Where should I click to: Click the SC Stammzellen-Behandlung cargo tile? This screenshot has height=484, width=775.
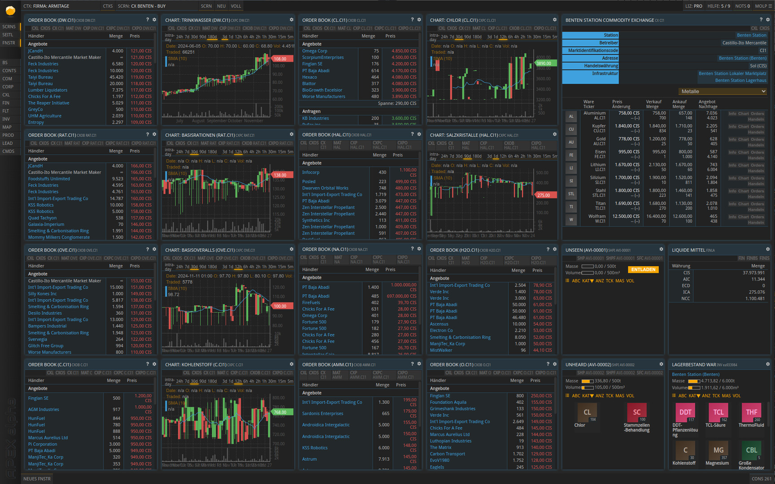coord(636,413)
